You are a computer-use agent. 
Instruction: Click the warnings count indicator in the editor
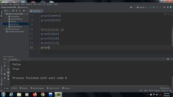point(165,14)
